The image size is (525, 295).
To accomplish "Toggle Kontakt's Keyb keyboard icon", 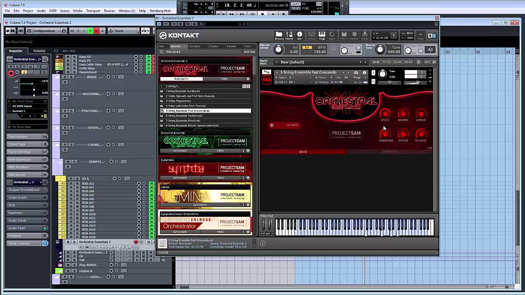I will pyautogui.click(x=322, y=35).
